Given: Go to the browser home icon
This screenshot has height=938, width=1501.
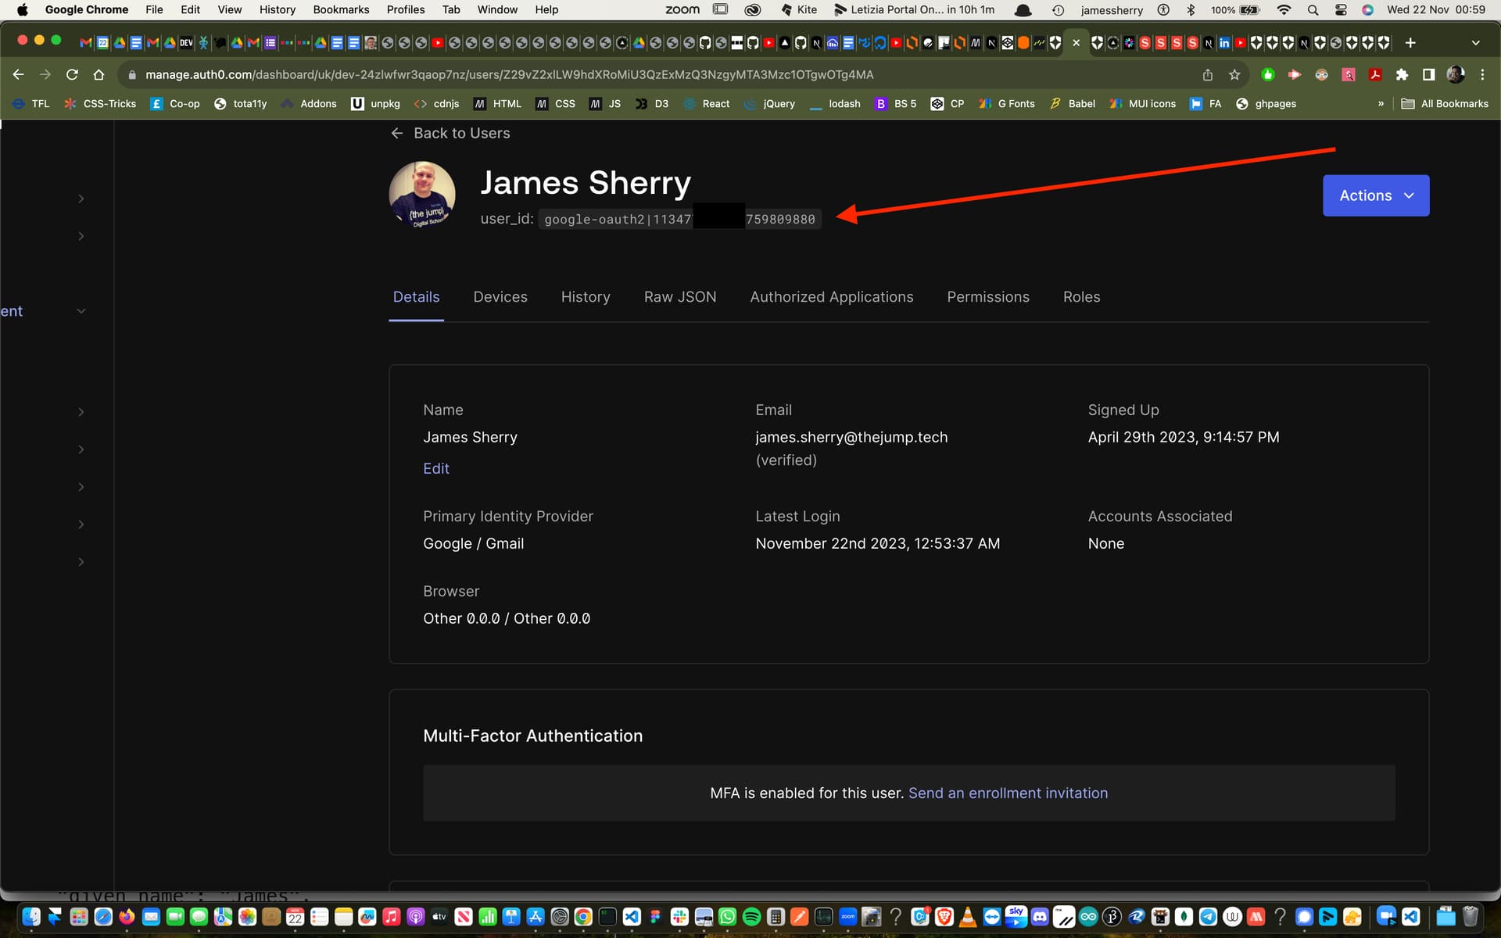Looking at the screenshot, I should coord(99,75).
